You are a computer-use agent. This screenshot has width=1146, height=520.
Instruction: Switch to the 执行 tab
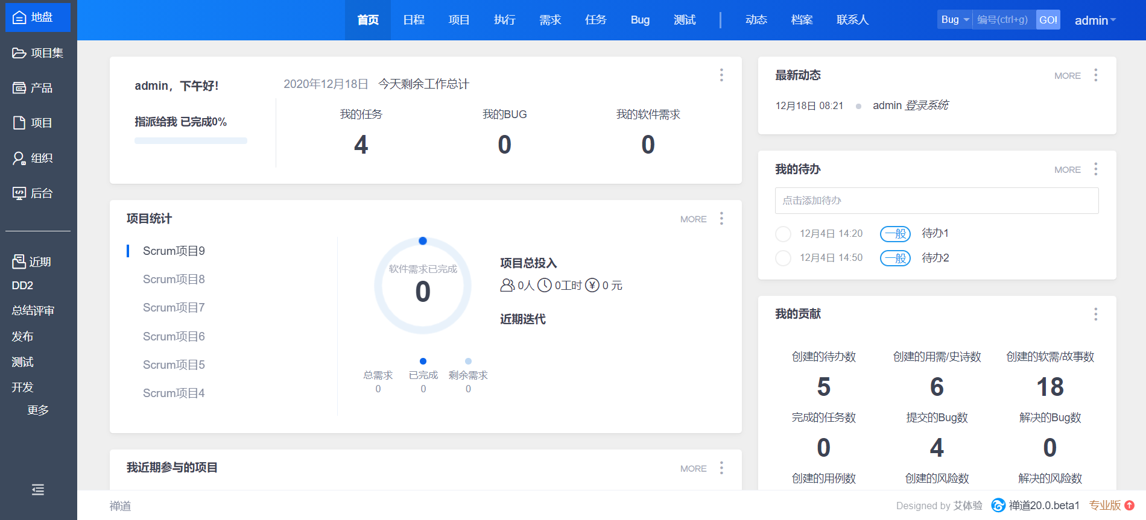pyautogui.click(x=505, y=20)
